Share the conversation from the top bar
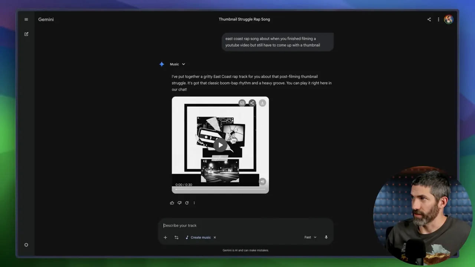 (x=429, y=19)
